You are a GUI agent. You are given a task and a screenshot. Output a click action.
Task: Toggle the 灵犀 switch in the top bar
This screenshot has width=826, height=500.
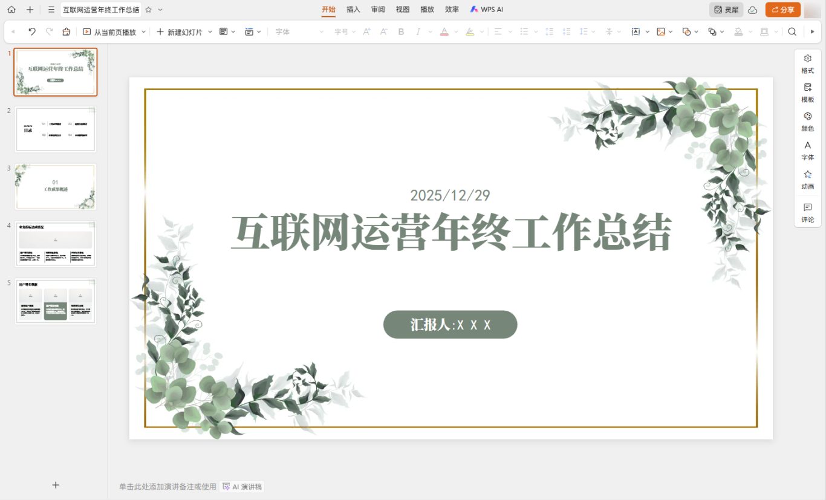pos(725,9)
